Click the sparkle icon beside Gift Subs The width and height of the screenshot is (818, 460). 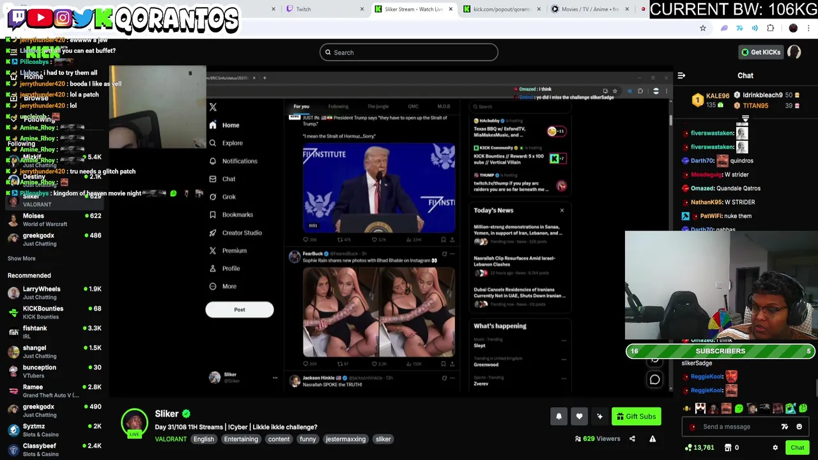[x=599, y=417]
